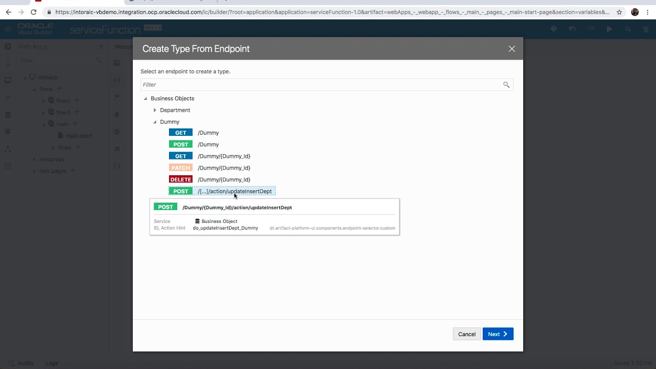Screen dimensions: 656x369
Task: Click the navigator filter search icon
Action: (99, 60)
